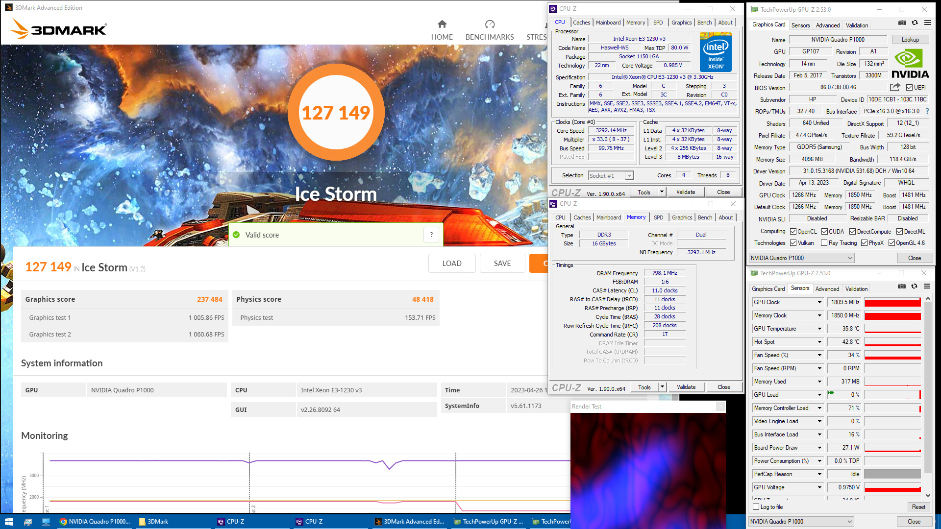Toggle the DirectML checkbox
The image size is (941, 529).
tap(899, 232)
